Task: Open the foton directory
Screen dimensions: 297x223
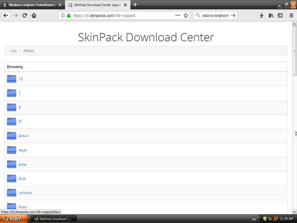Action: click(x=23, y=207)
